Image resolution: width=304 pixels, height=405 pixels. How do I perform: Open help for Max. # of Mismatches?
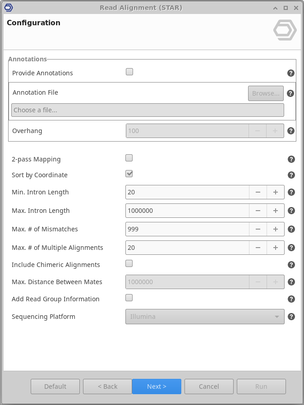291,229
